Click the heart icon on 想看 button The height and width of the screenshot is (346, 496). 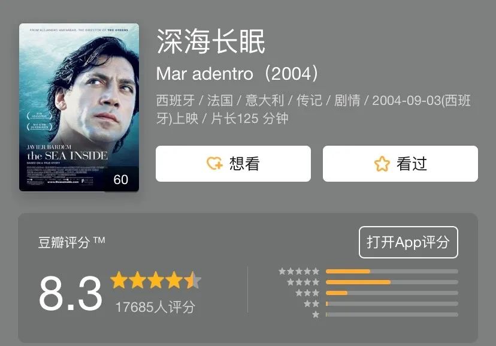(x=214, y=164)
